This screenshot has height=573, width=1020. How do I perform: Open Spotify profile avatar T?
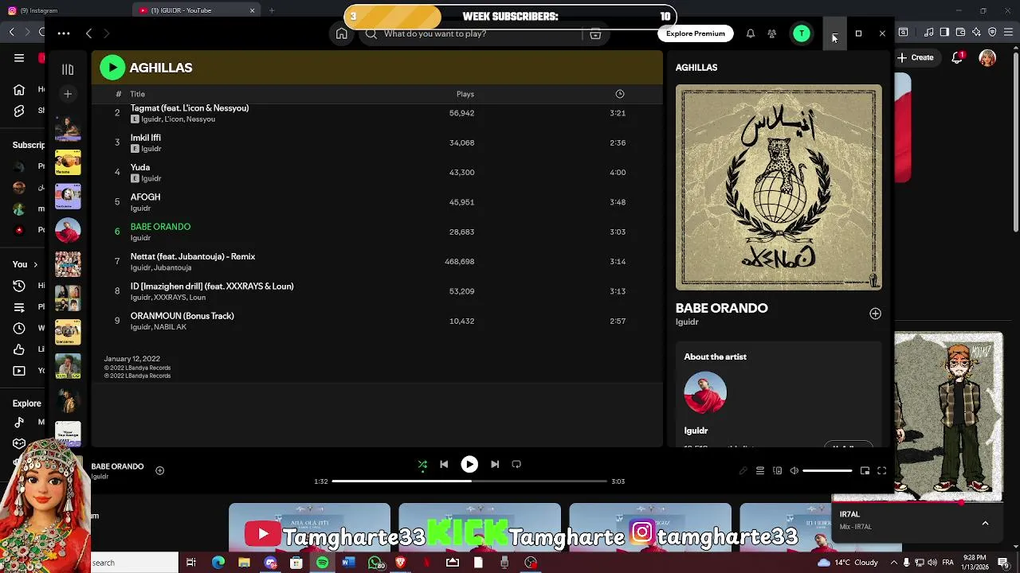click(x=802, y=33)
